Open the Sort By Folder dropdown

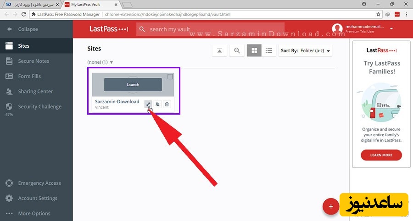click(306, 50)
